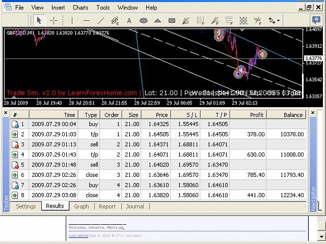Select the Crosshair tool
Image resolution: width=326 pixels, height=244 pixels.
point(54,20)
